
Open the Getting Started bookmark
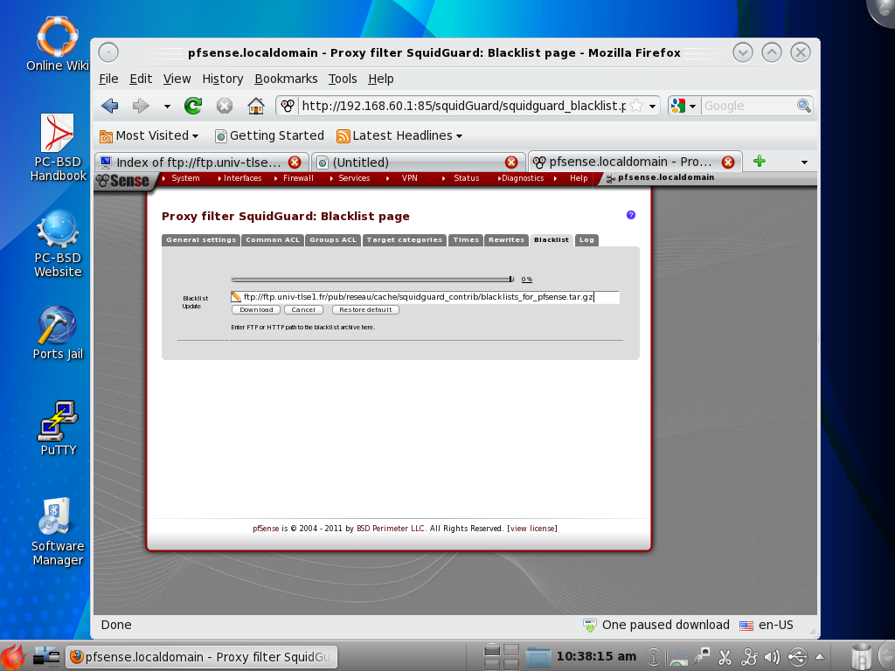[269, 135]
